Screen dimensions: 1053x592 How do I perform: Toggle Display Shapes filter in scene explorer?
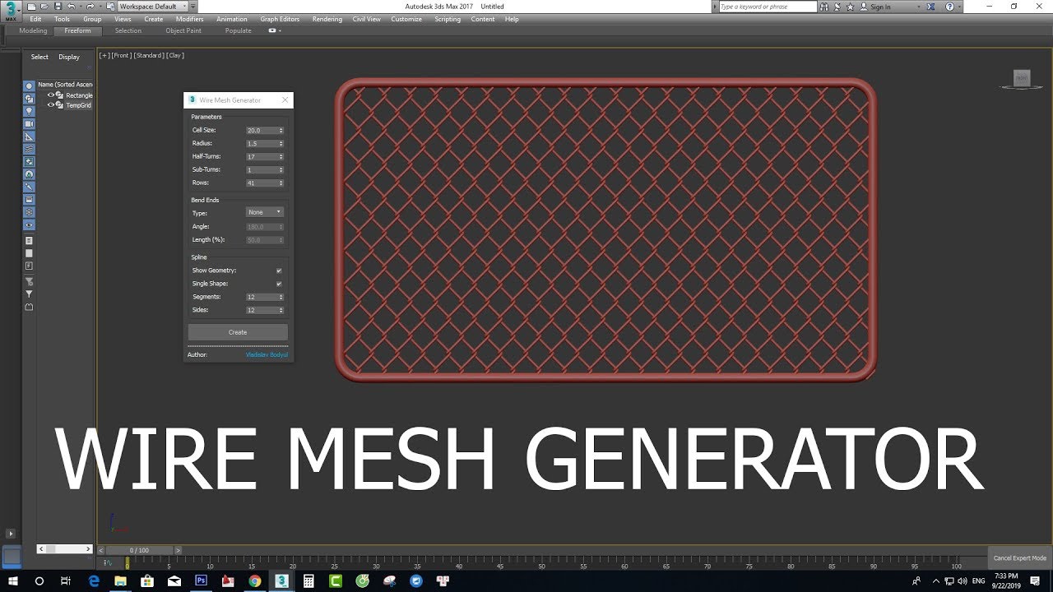pyautogui.click(x=29, y=98)
